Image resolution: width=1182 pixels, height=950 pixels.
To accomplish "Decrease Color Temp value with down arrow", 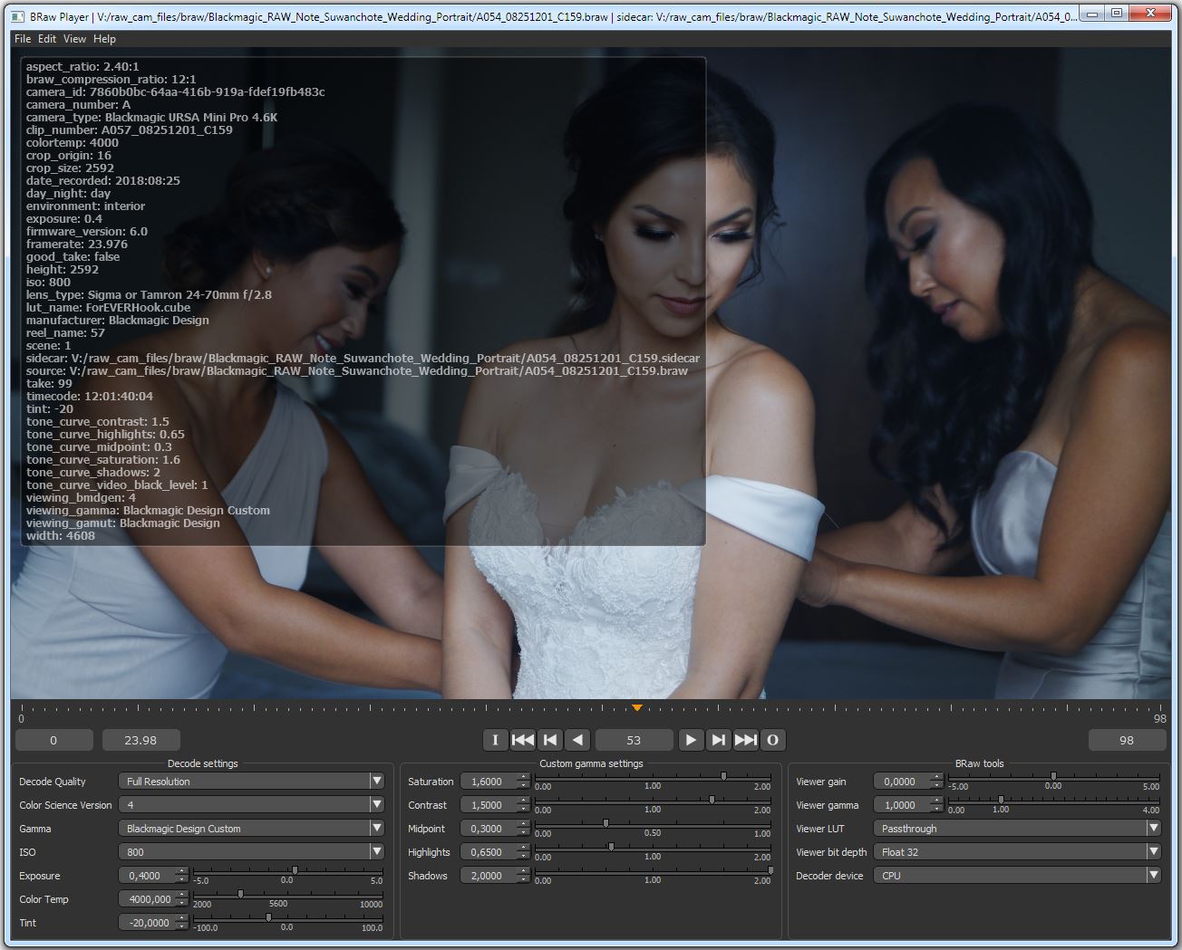I will [x=181, y=903].
